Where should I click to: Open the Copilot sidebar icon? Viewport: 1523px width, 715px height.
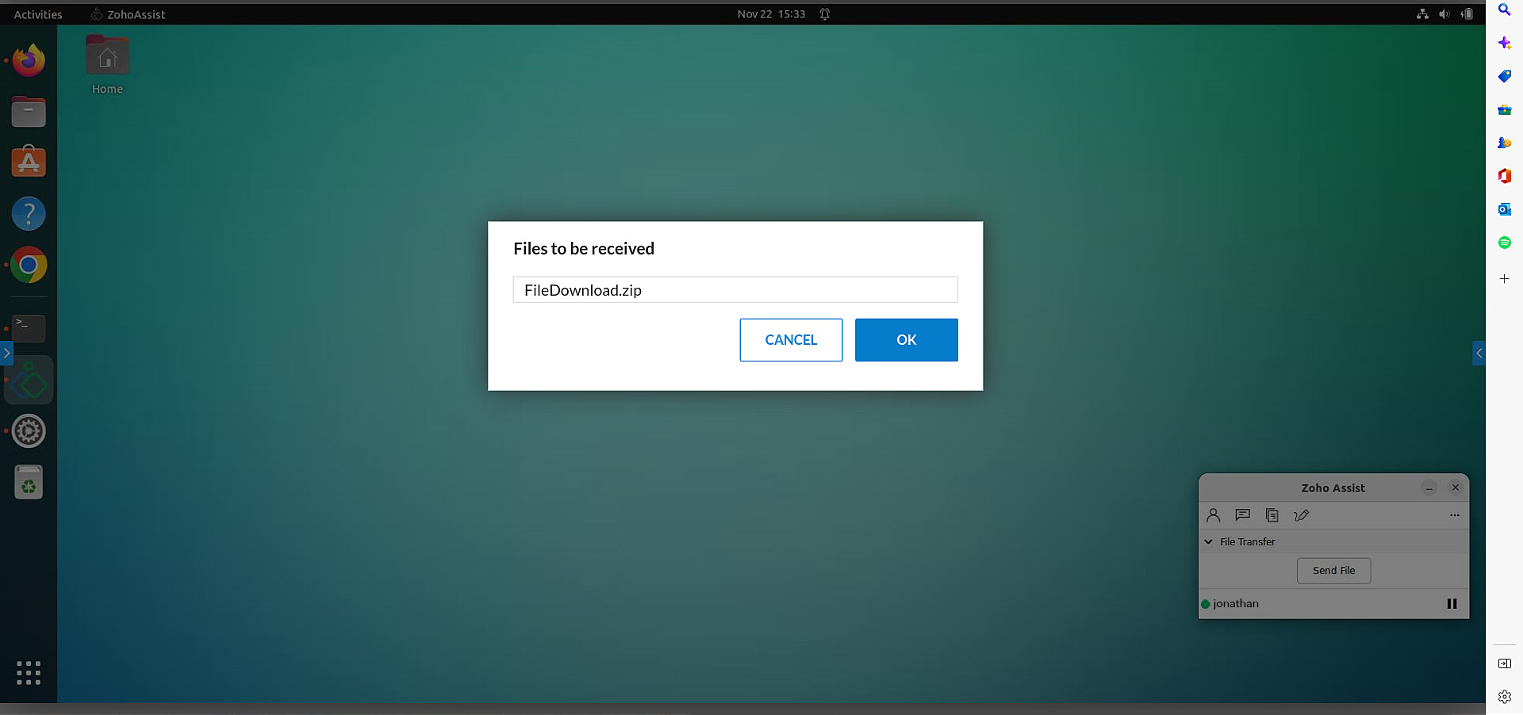[x=1504, y=43]
